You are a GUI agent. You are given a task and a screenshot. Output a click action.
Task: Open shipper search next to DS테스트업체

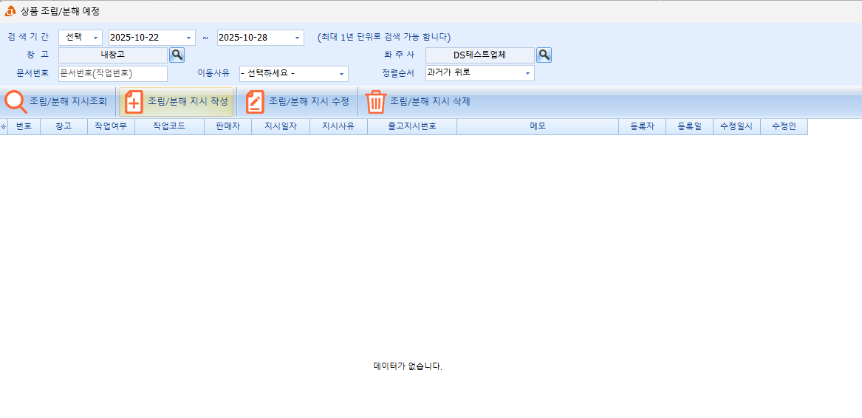pyautogui.click(x=544, y=55)
